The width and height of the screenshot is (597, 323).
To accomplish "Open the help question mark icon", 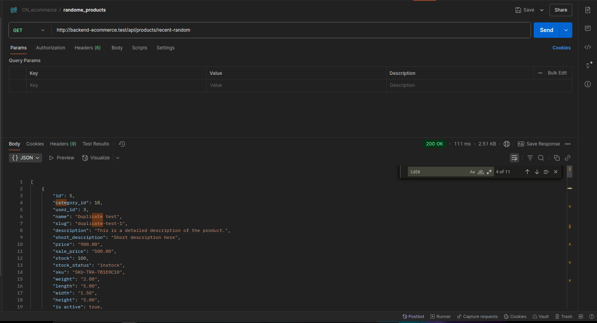I will point(591,316).
